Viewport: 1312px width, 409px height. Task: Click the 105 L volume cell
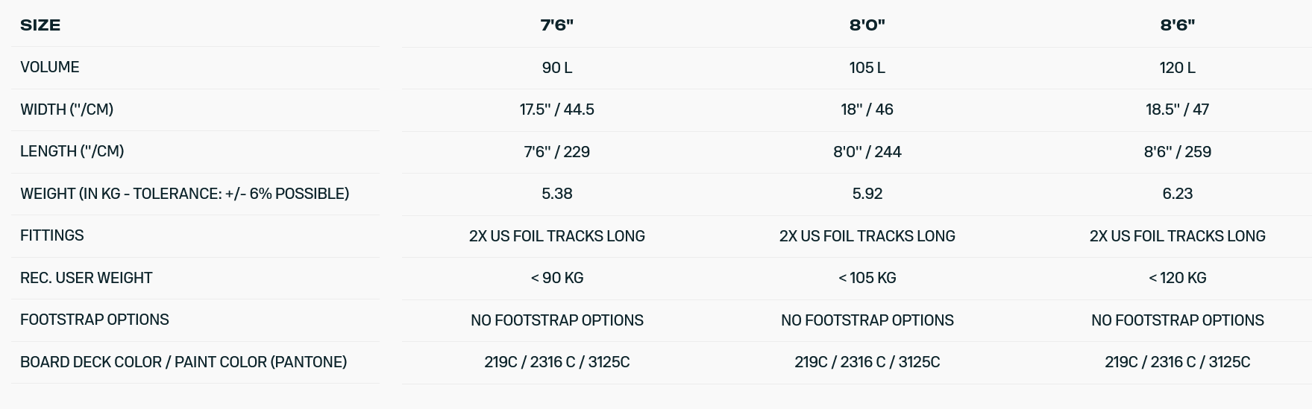(x=867, y=68)
